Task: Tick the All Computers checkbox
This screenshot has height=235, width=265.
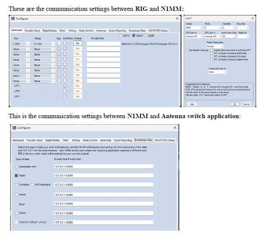Action: pos(32,184)
